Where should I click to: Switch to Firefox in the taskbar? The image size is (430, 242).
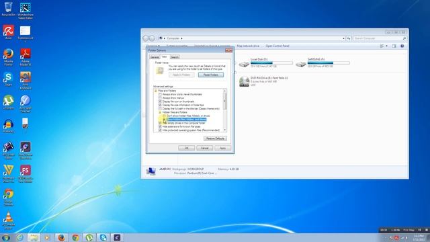click(61, 237)
